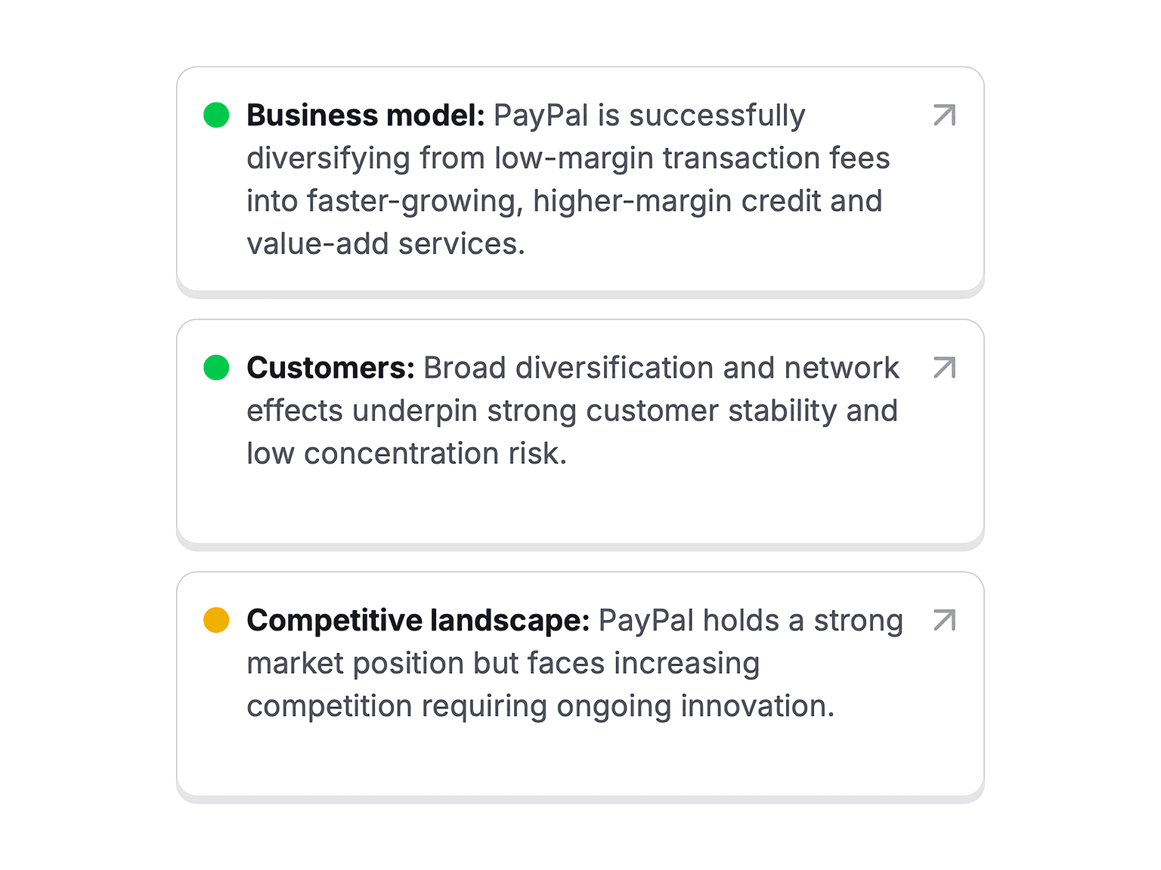Select the bold "Customers:" heading

(x=330, y=368)
